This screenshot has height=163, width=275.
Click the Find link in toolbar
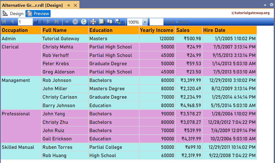point(170,22)
